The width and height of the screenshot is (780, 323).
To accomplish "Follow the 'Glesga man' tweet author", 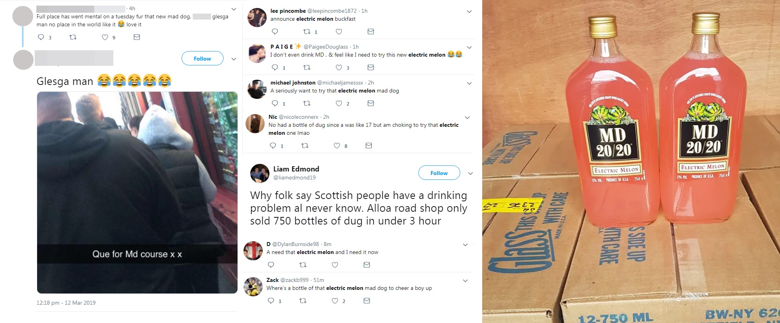I will [202, 59].
